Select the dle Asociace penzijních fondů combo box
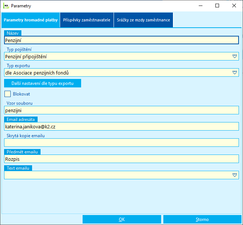This screenshot has width=243, height=225. pos(122,73)
